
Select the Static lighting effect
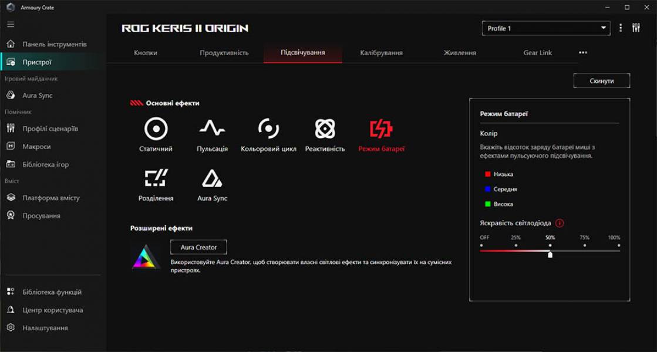(155, 129)
